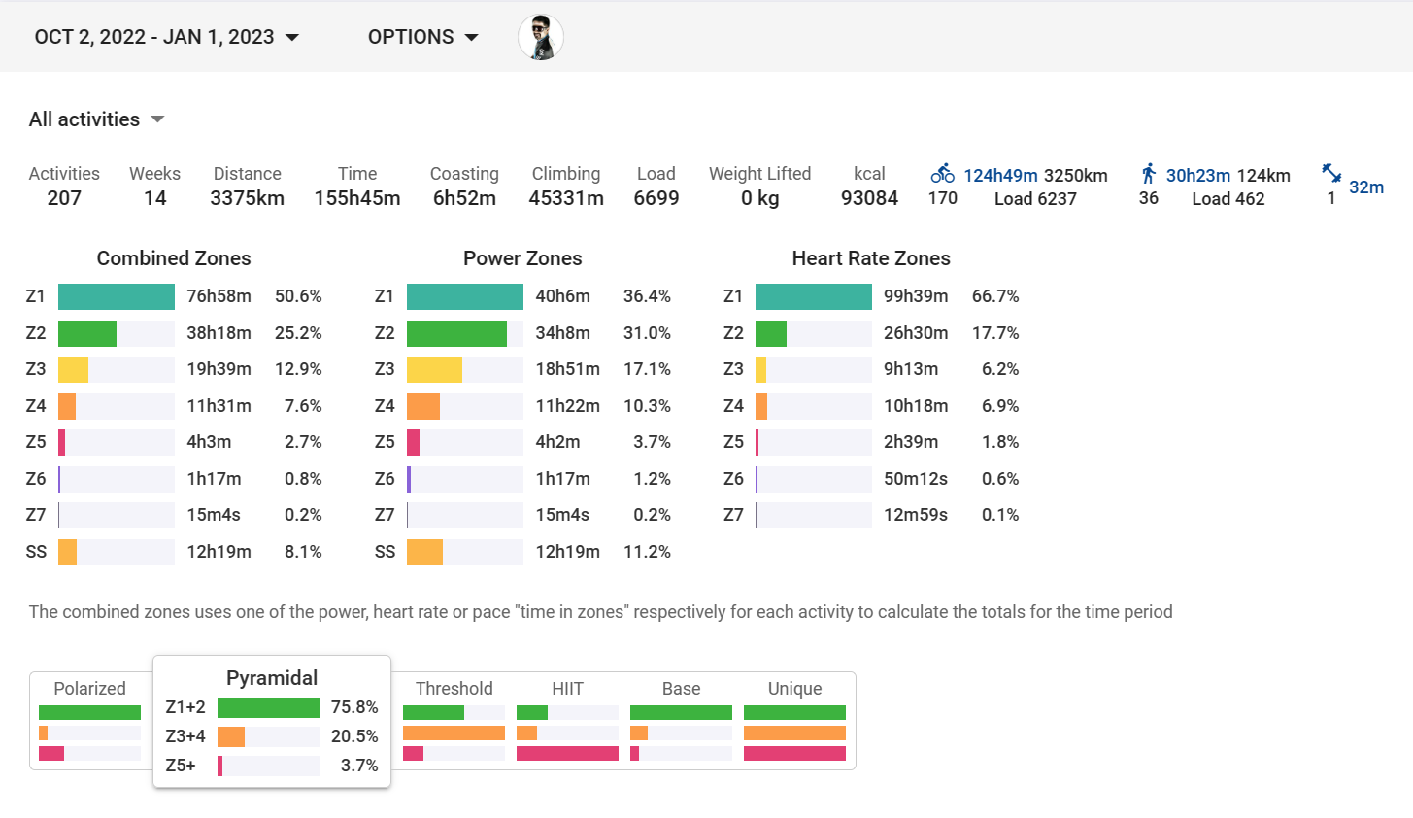Open the All activities filter dropdown

pos(97,119)
